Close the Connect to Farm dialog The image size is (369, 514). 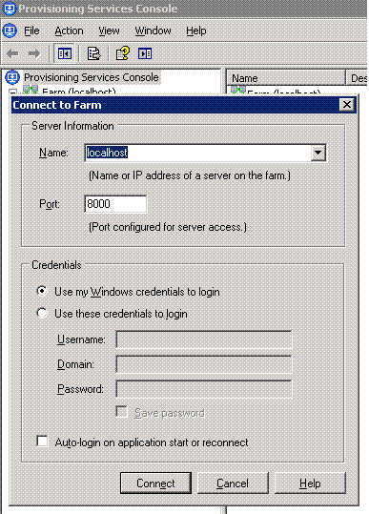coord(347,105)
